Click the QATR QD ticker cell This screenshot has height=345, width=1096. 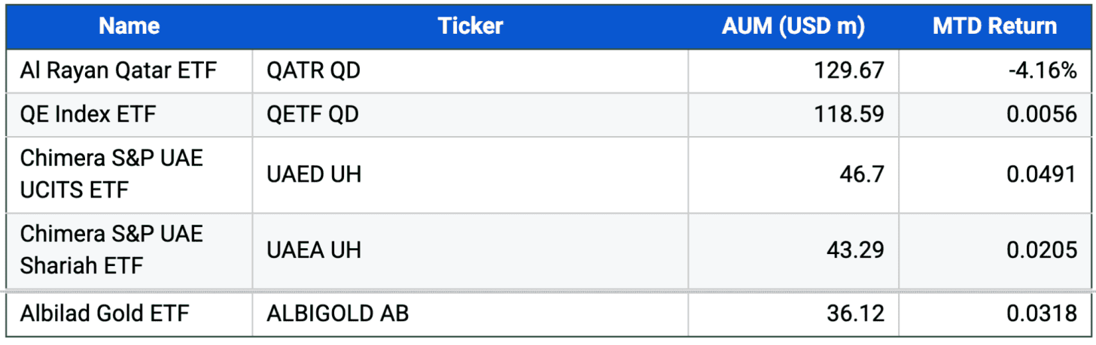coord(313,71)
